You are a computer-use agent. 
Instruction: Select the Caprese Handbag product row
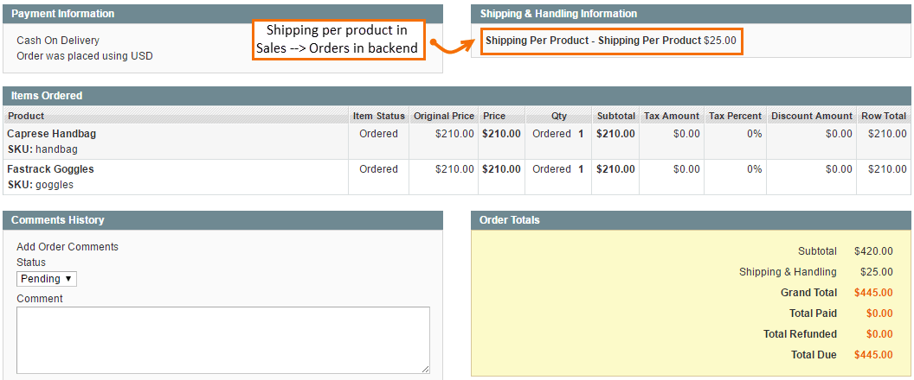pos(52,134)
